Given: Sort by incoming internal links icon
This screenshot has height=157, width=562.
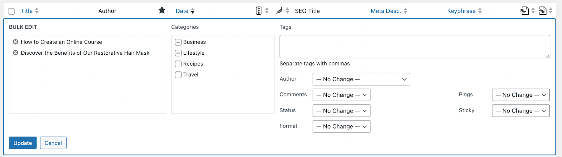Looking at the screenshot, I should click(x=543, y=11).
